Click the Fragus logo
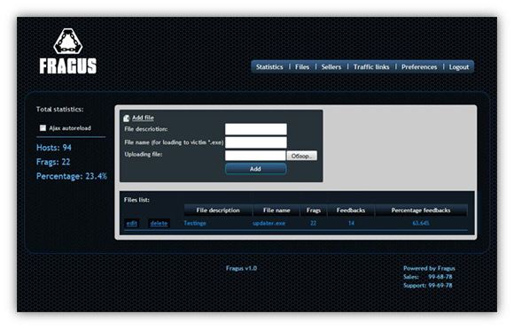Screen dimensions: 514x329 click(68, 51)
